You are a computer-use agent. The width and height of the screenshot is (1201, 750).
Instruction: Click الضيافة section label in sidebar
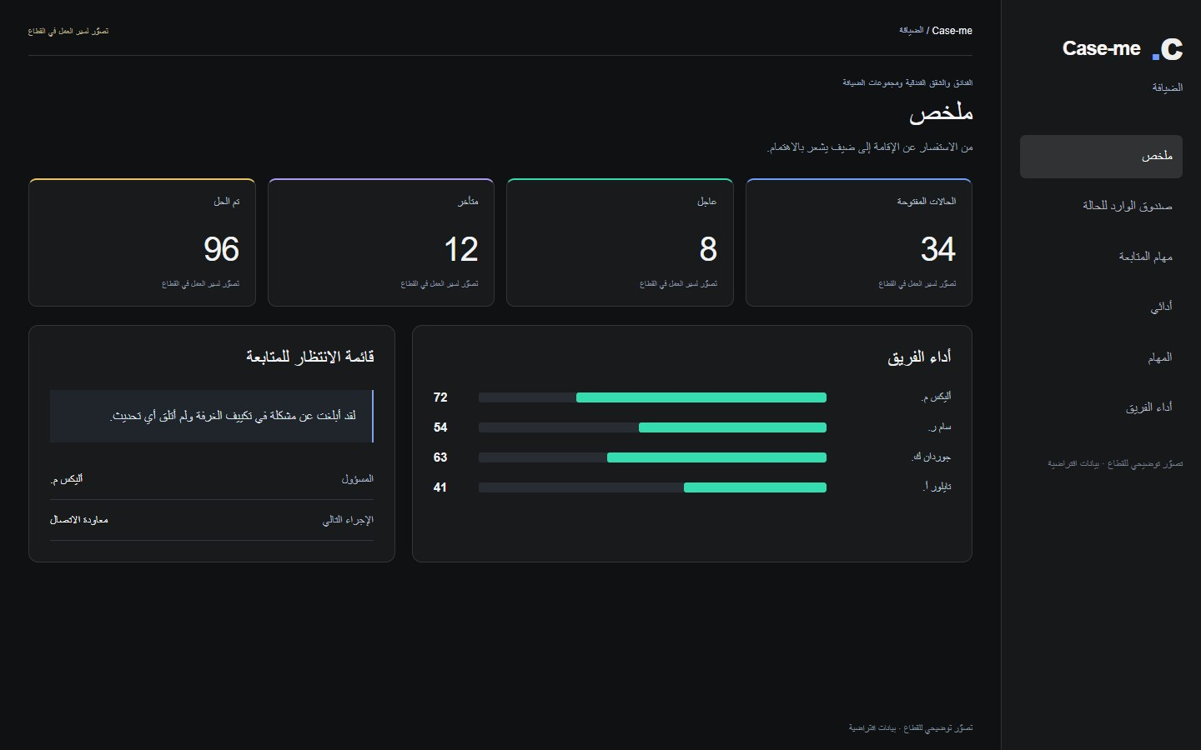click(x=1167, y=87)
